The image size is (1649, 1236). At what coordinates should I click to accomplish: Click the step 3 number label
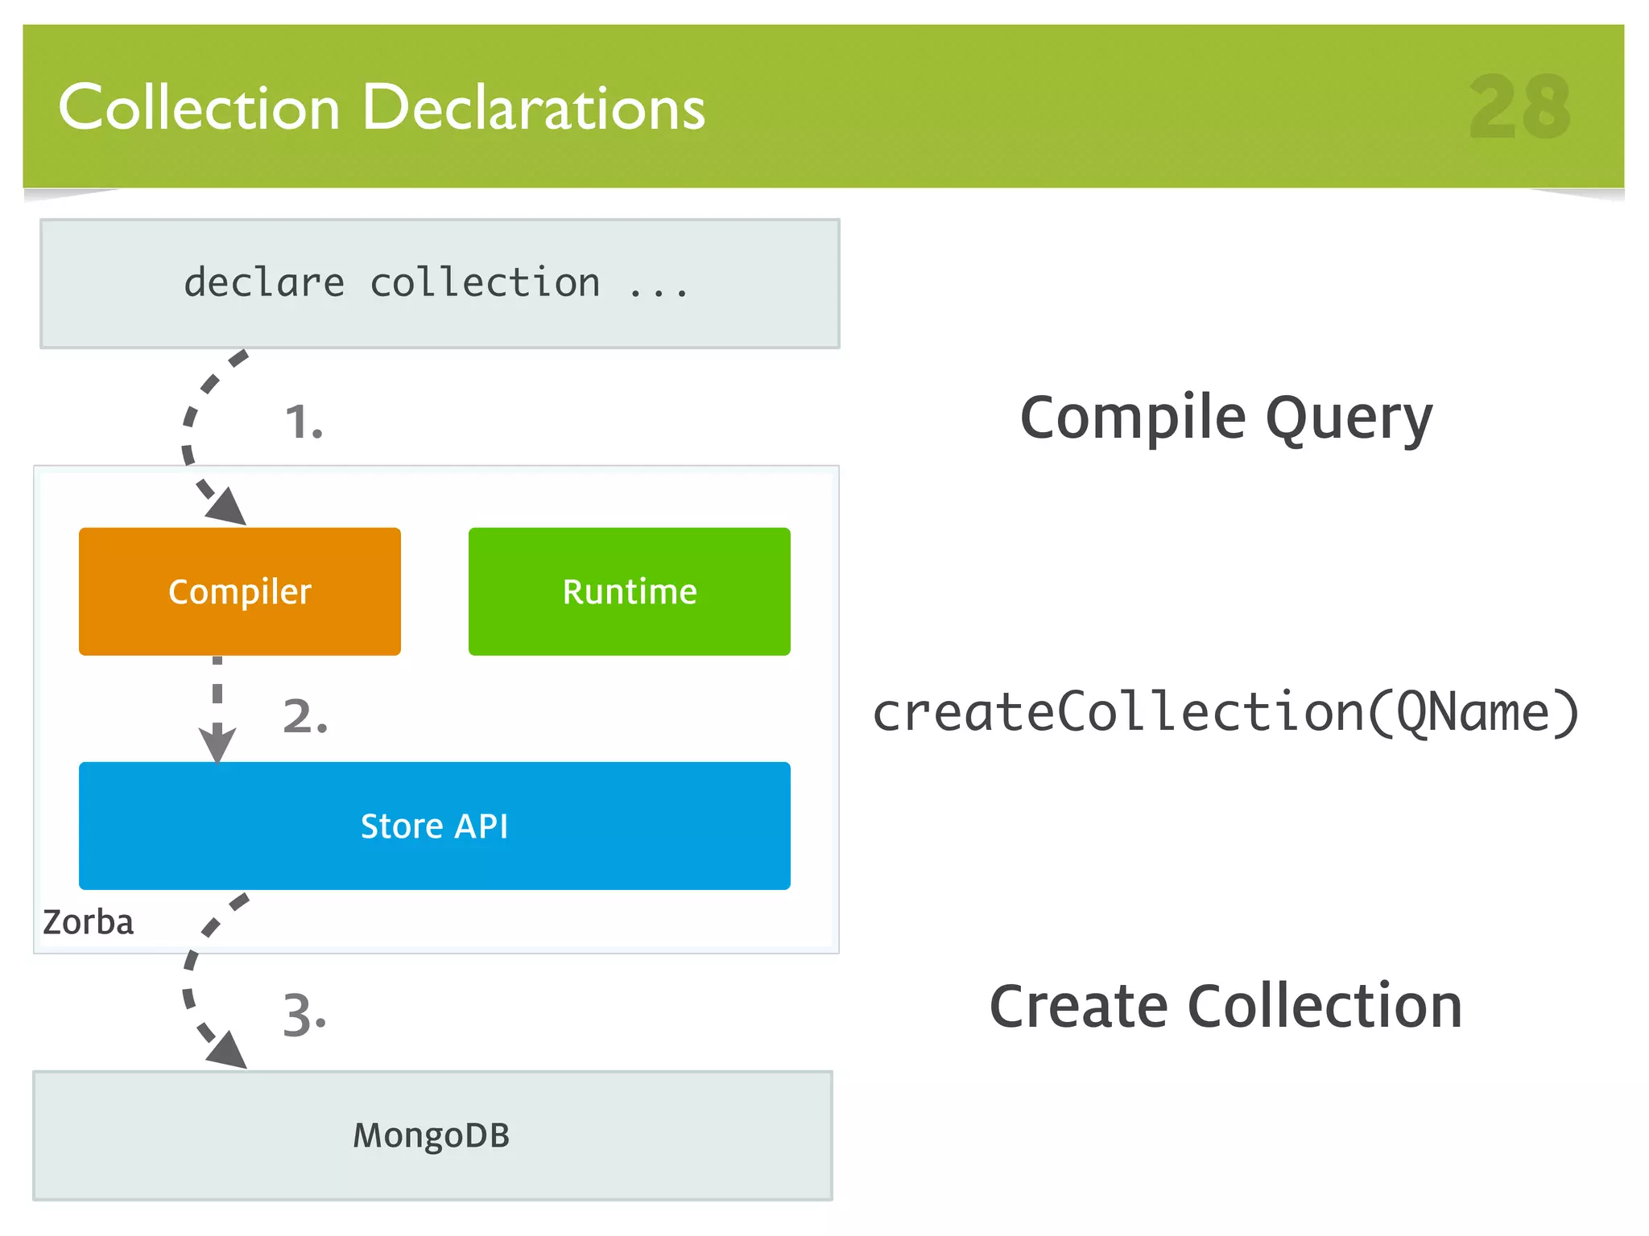[304, 1015]
